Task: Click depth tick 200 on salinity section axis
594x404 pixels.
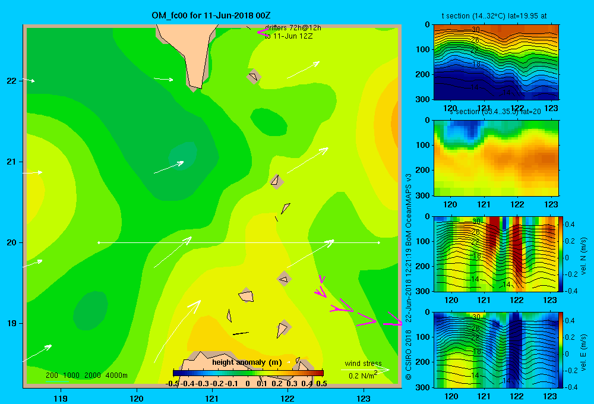Action: tap(424, 170)
